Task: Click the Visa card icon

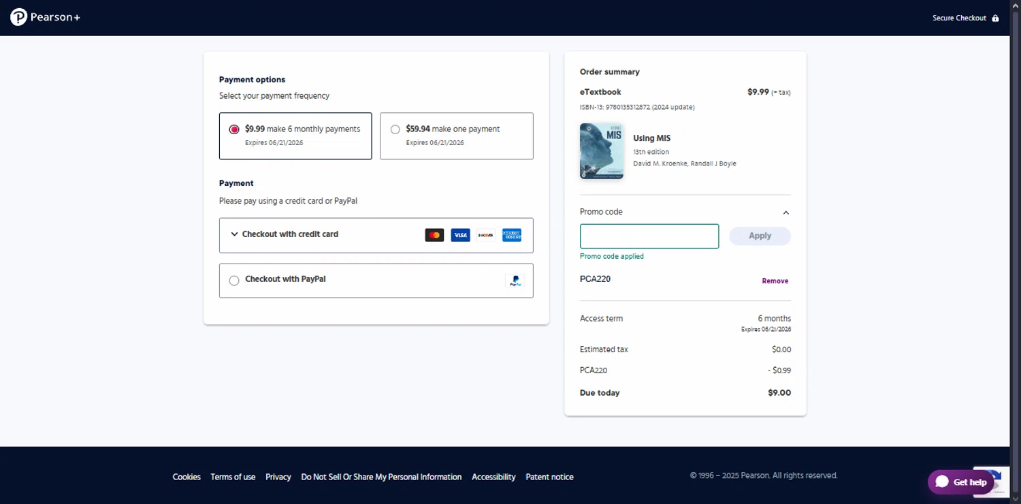Action: [460, 235]
